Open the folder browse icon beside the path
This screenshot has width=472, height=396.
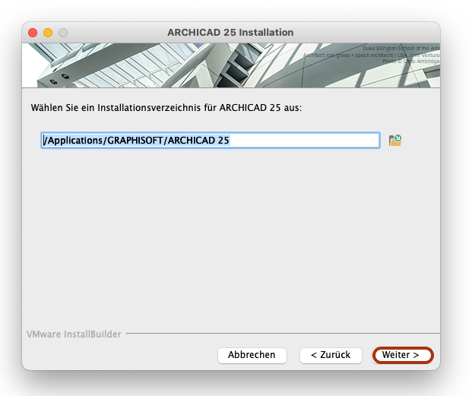point(395,140)
